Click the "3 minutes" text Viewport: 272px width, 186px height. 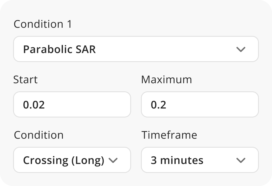[x=177, y=160]
